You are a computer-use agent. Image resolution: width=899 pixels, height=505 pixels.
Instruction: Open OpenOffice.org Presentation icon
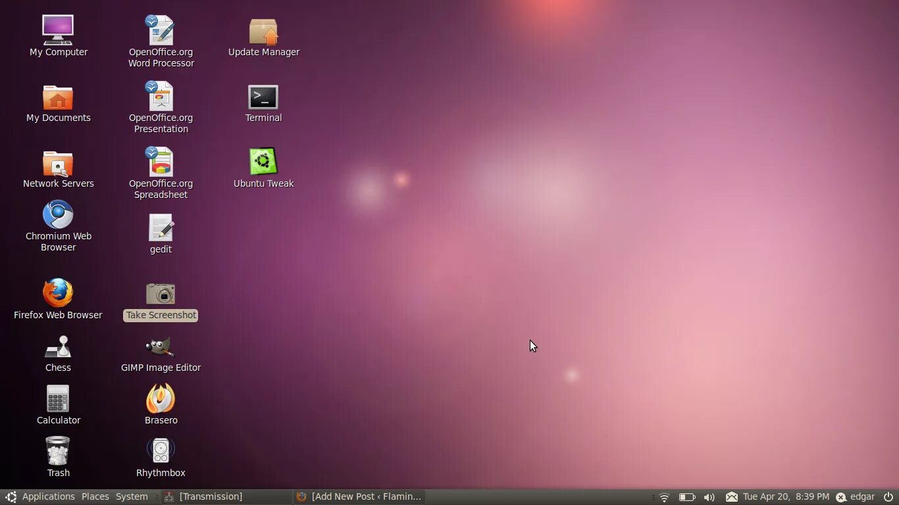click(x=161, y=96)
